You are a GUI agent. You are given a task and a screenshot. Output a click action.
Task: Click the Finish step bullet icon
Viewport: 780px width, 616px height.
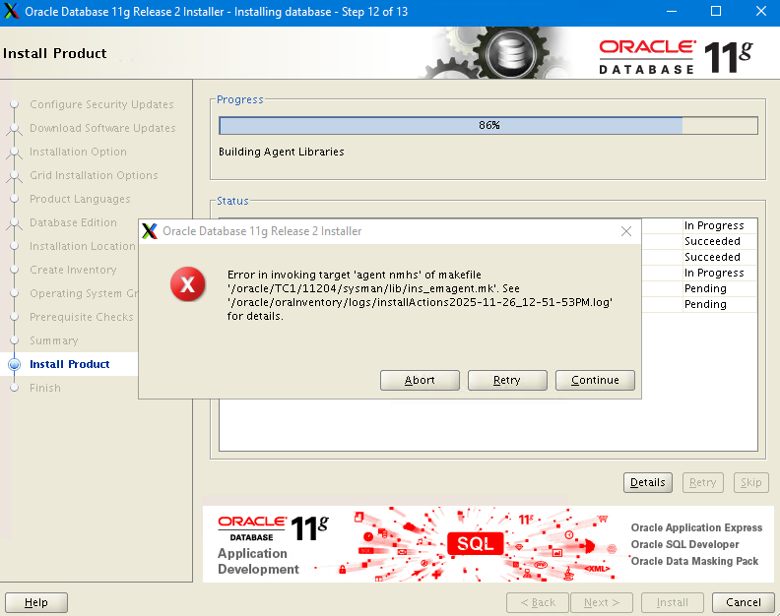click(15, 388)
